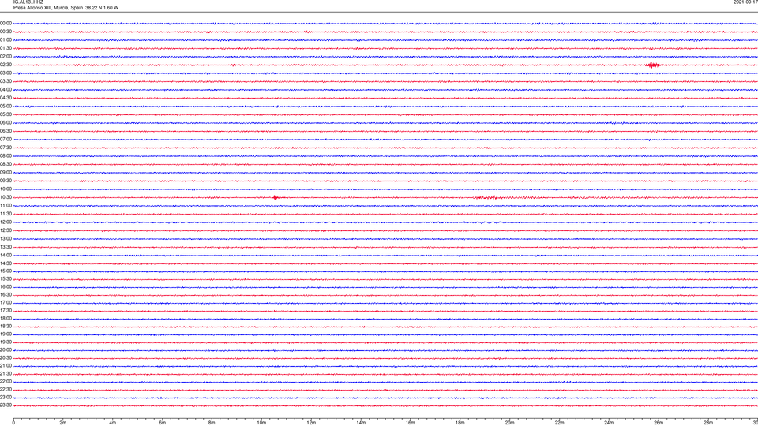Click the '2m' tick on the minute axis
Image resolution: width=758 pixels, height=426 pixels.
tap(63, 423)
